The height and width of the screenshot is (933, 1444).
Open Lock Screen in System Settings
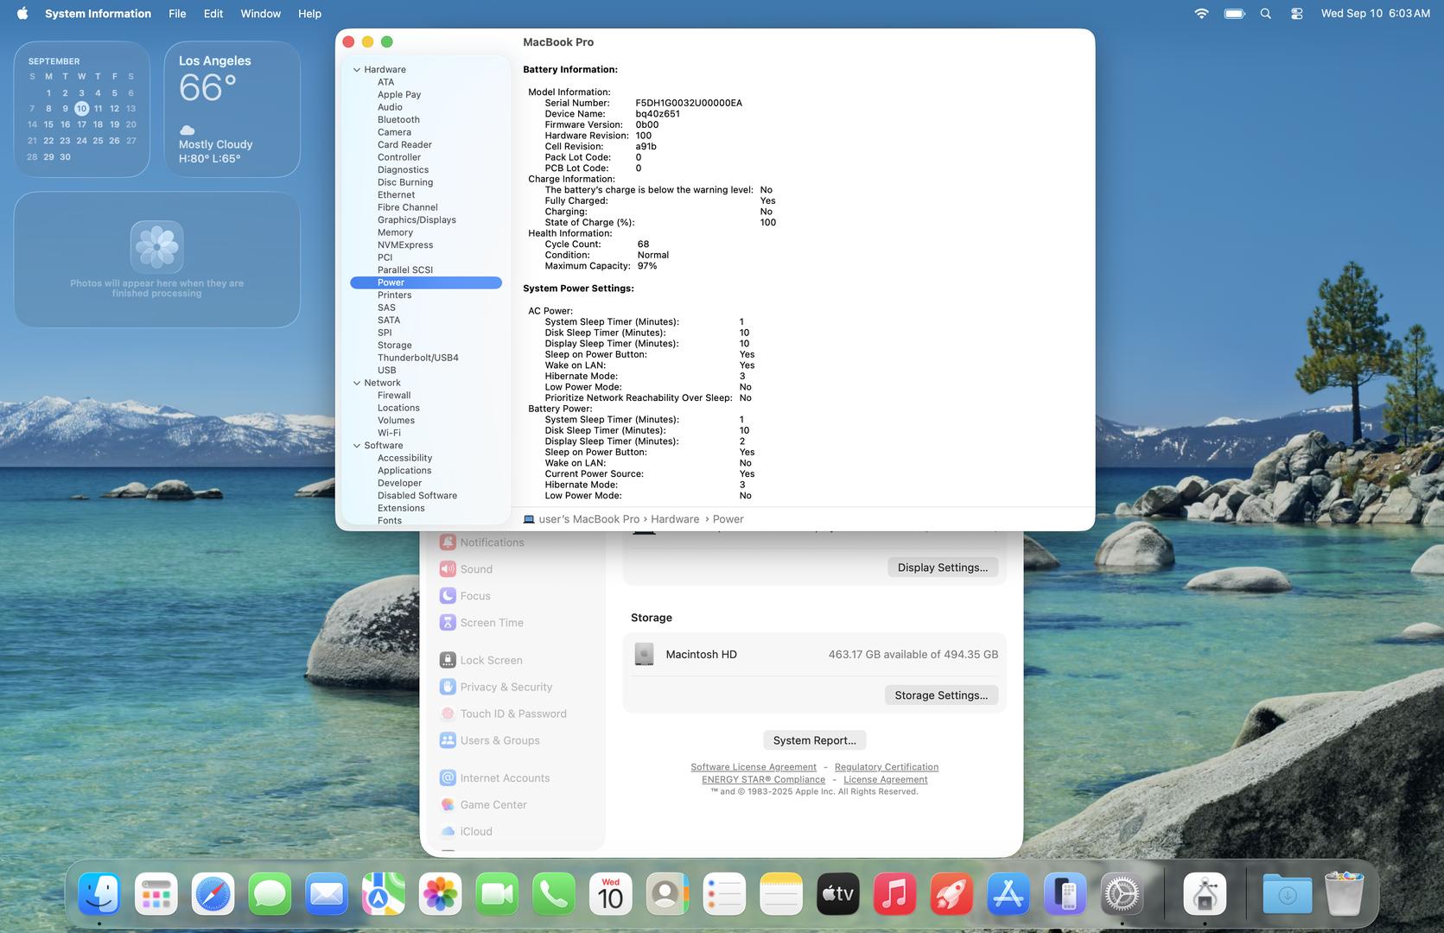pyautogui.click(x=480, y=660)
